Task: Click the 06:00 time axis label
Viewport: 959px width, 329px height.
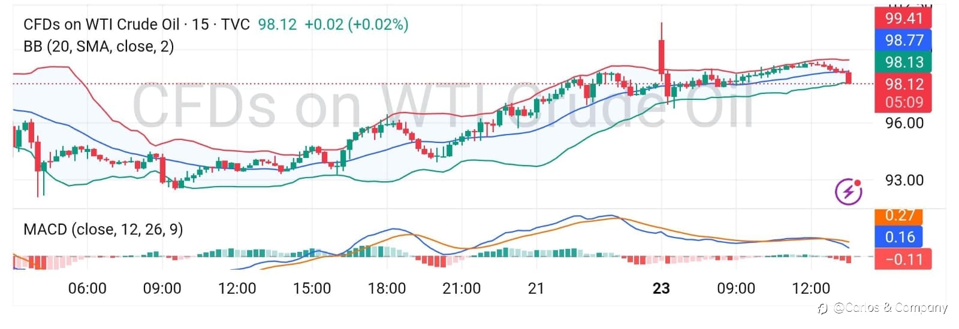Action: 88,288
